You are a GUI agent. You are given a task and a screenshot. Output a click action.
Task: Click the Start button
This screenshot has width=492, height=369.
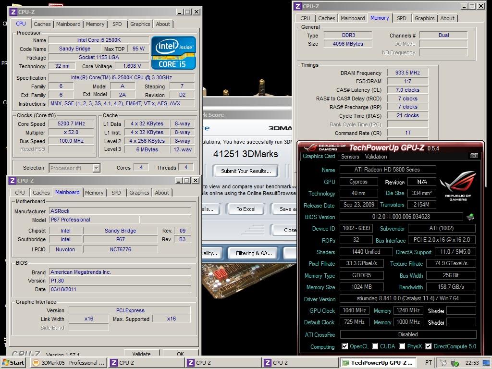click(x=13, y=363)
